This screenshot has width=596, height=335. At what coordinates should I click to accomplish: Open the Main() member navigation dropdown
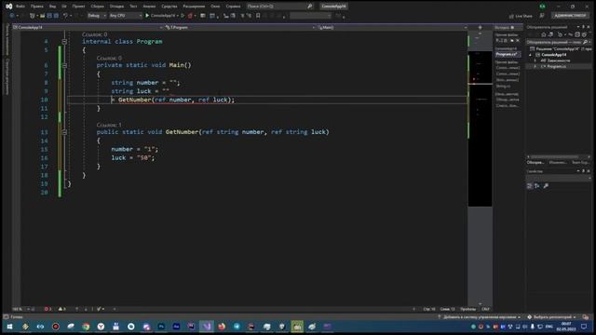pos(392,27)
